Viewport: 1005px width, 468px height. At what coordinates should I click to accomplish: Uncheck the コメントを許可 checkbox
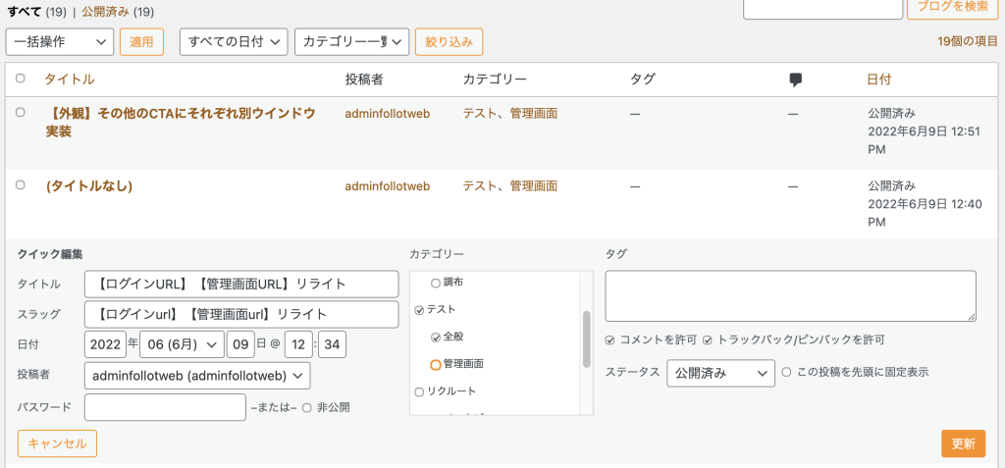(x=610, y=339)
